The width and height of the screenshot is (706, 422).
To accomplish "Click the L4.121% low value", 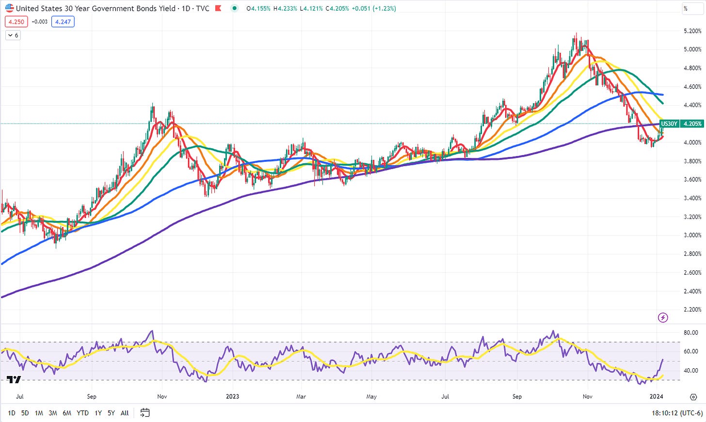I will coord(310,8).
